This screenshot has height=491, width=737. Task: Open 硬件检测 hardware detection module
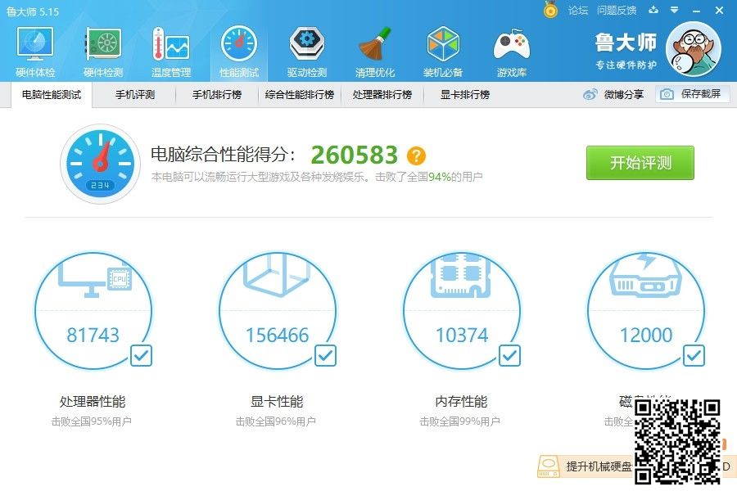103,52
